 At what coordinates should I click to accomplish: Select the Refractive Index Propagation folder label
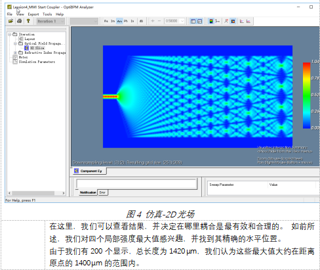coord(45,53)
